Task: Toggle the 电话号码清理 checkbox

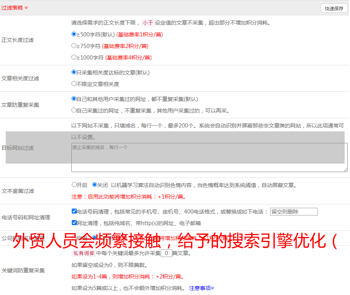Action: click(x=74, y=211)
